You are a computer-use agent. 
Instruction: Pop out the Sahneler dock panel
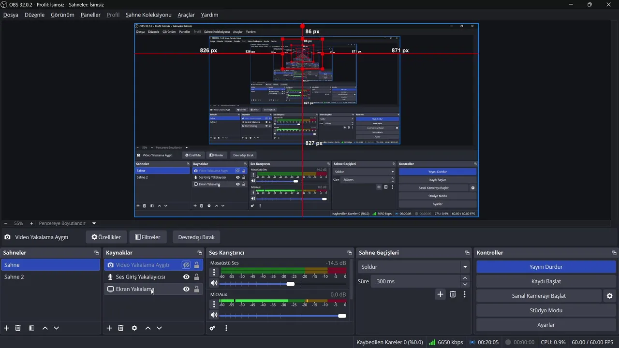pyautogui.click(x=96, y=253)
